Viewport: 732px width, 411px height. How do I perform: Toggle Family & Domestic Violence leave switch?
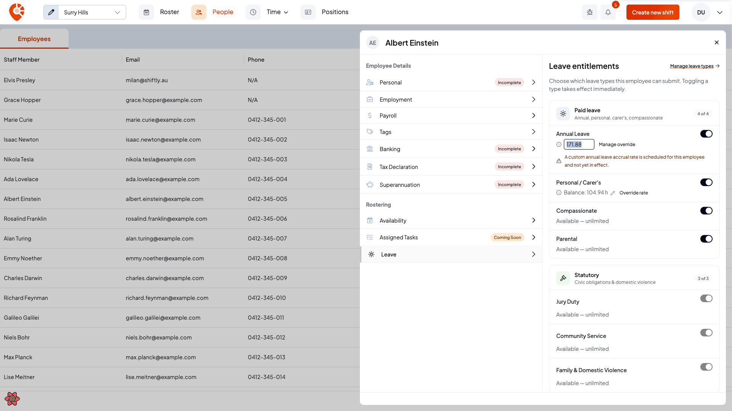click(706, 367)
